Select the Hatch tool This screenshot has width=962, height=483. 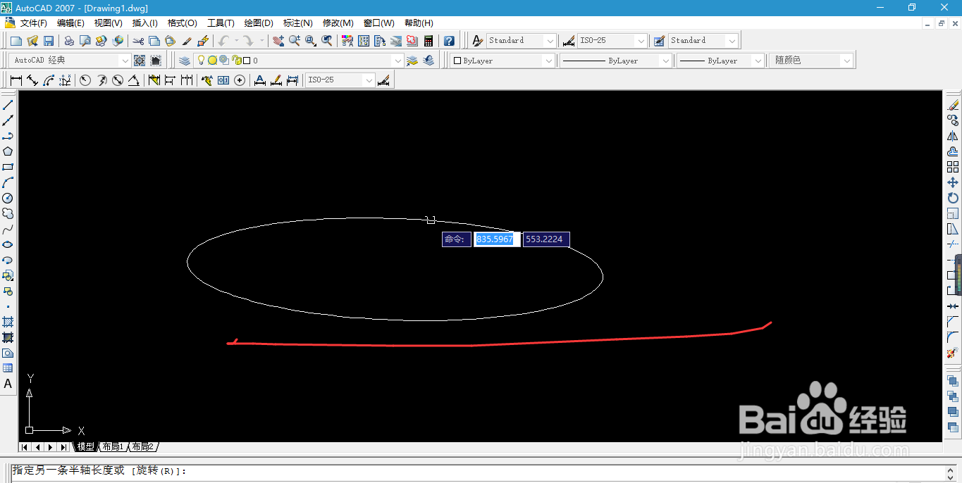coord(8,322)
